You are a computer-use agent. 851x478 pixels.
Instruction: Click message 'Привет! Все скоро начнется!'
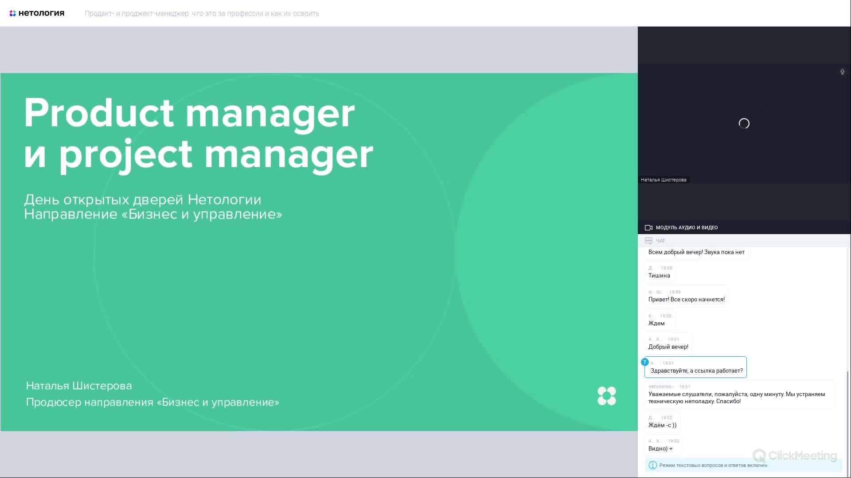[x=686, y=296]
